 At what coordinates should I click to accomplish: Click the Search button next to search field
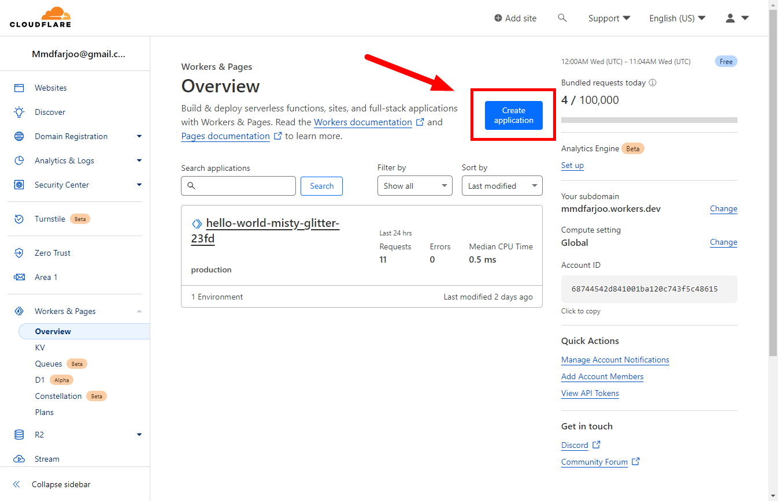[x=321, y=186]
